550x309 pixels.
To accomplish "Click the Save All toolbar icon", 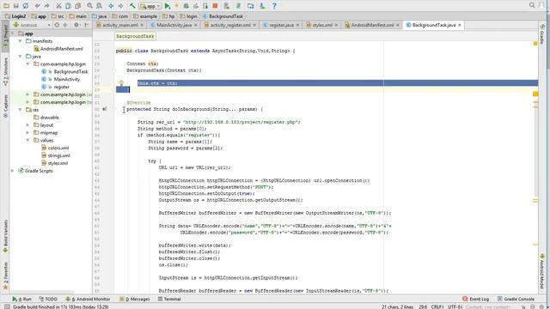I will coord(15,6).
